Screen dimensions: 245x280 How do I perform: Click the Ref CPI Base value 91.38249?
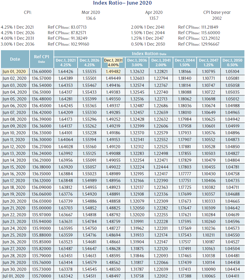(x=79, y=38)
